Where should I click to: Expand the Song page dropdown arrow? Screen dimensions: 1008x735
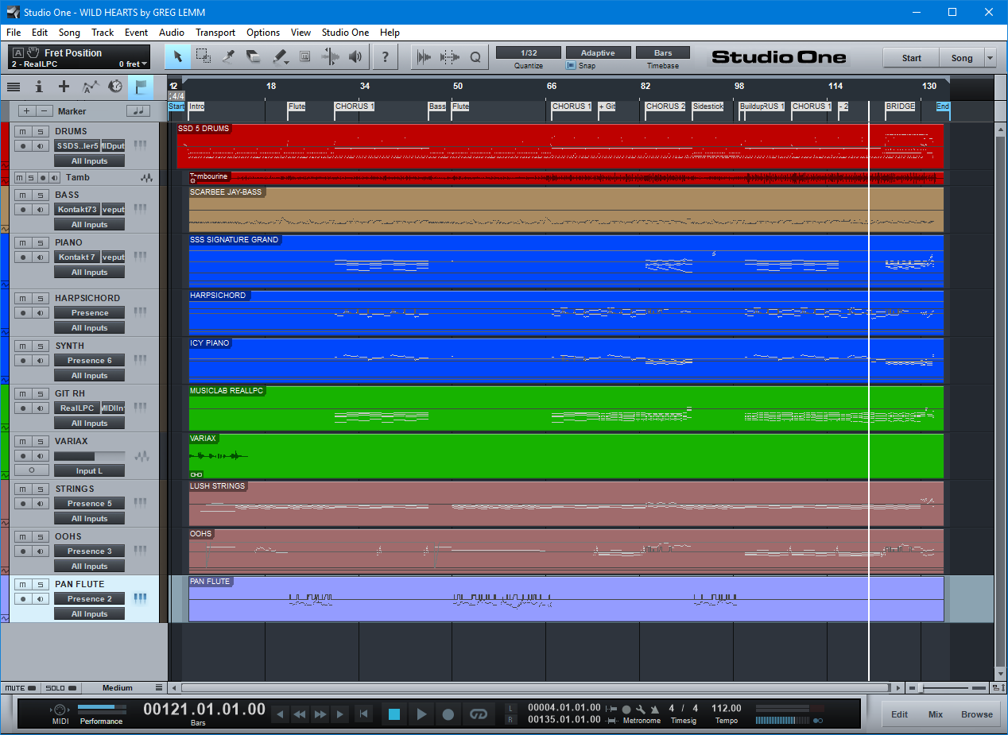tap(990, 58)
